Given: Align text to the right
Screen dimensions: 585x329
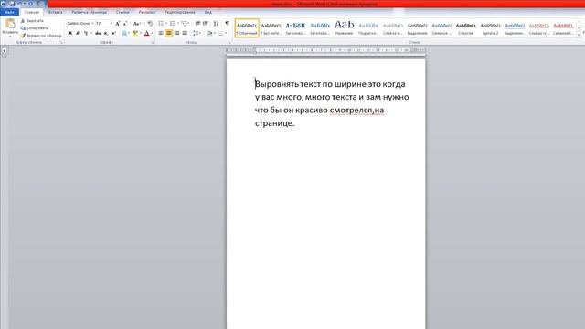Looking at the screenshot, I should click(177, 33).
